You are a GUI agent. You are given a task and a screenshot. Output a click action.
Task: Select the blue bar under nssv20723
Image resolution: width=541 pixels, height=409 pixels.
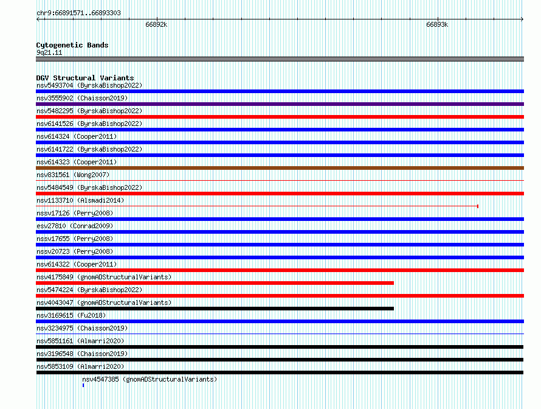pyautogui.click(x=280, y=257)
